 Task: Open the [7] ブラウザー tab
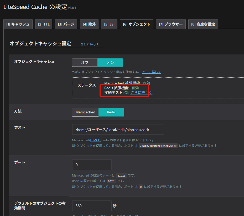(171, 24)
